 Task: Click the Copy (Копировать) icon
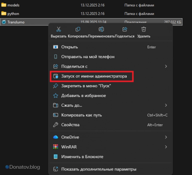(x=78, y=29)
